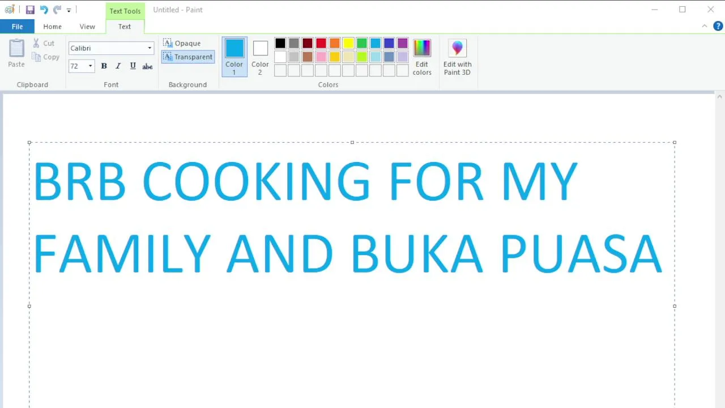Click Edit with Paint 3D
Screen dimensions: 725x408
(457, 57)
